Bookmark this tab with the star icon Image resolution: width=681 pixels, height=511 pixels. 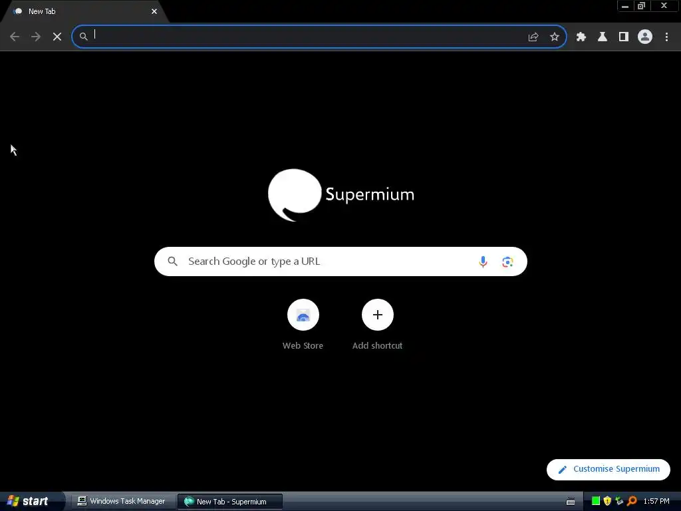555,37
